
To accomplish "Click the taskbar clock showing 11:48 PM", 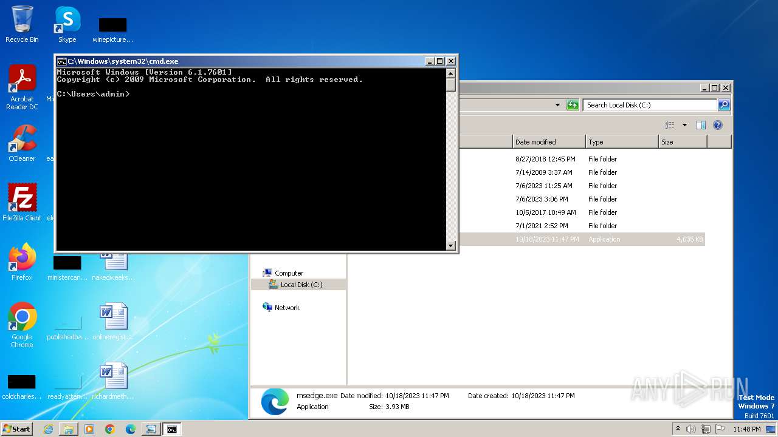I will tap(746, 429).
